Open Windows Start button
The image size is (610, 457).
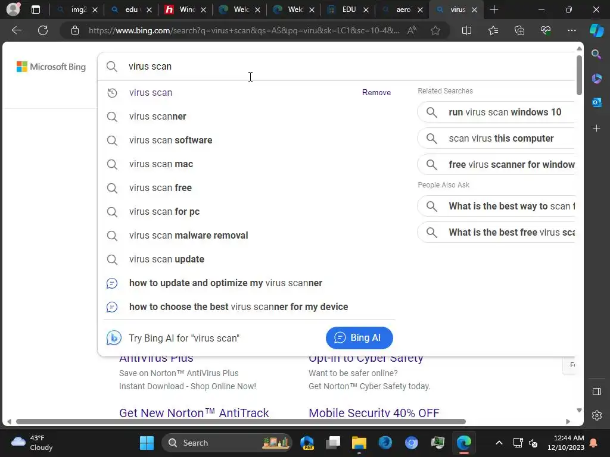pos(147,443)
